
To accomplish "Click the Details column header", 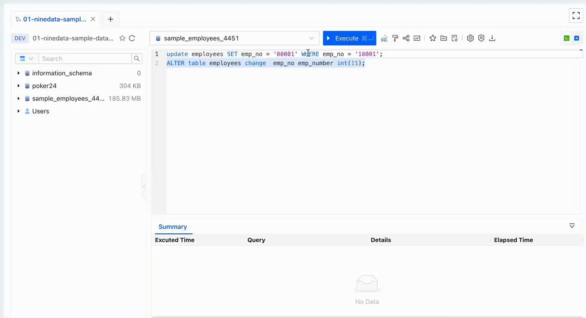I will tap(381, 240).
